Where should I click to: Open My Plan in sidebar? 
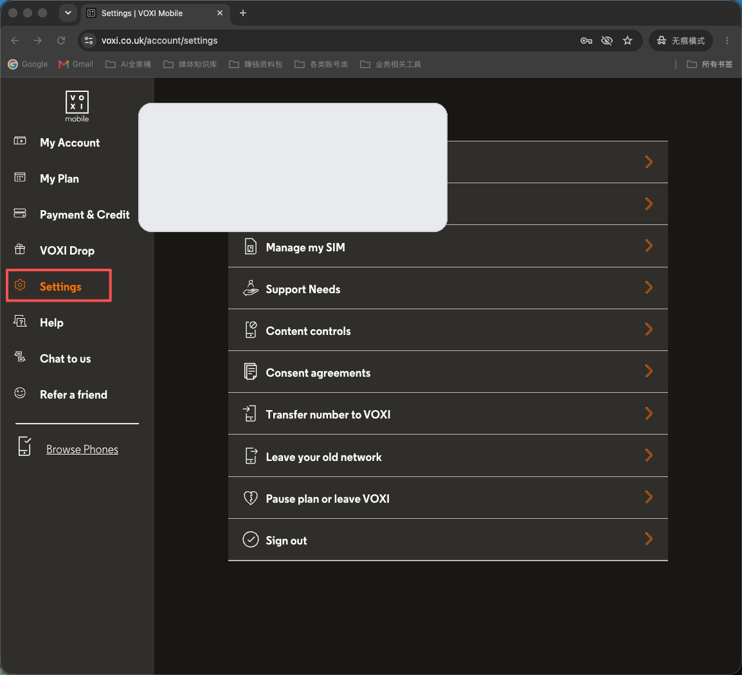[x=59, y=179]
